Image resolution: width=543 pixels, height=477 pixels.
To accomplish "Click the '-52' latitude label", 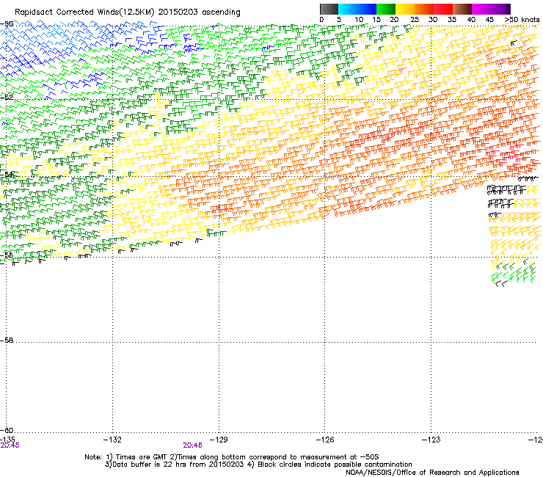I will 7,98.
